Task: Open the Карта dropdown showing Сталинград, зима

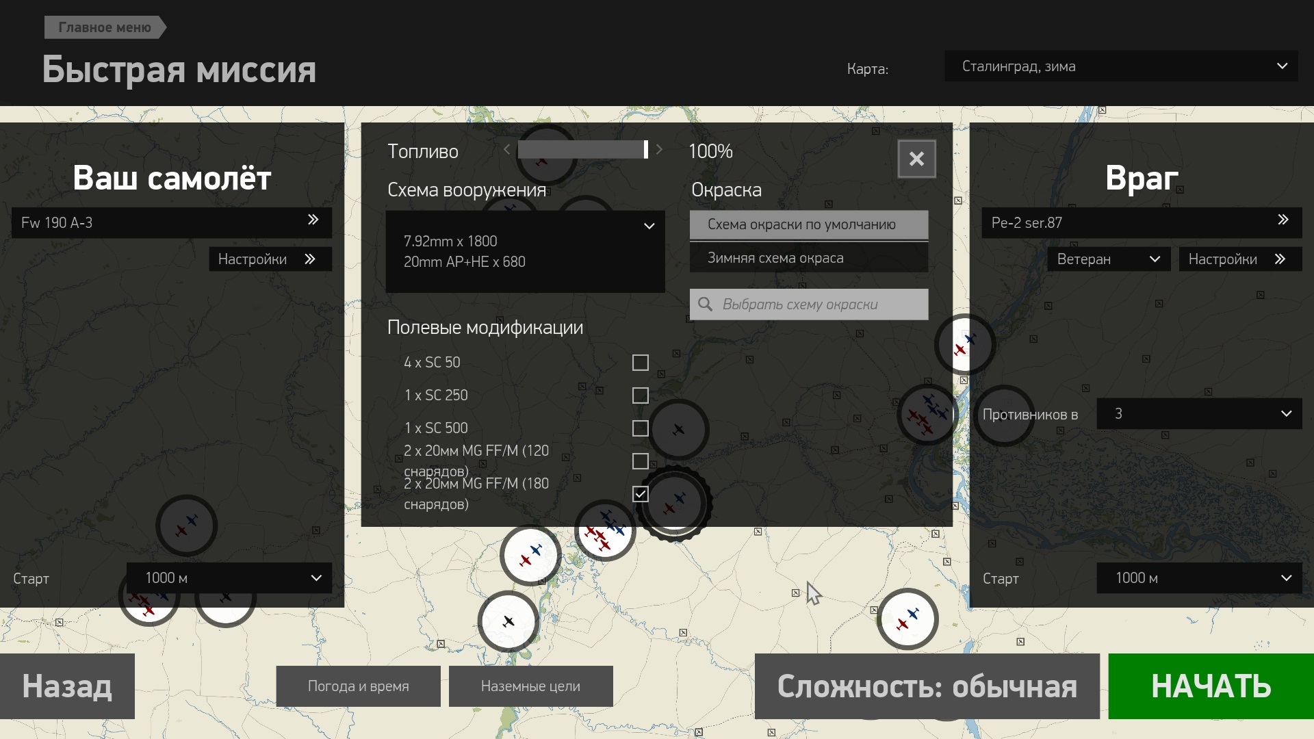Action: click(x=1121, y=66)
